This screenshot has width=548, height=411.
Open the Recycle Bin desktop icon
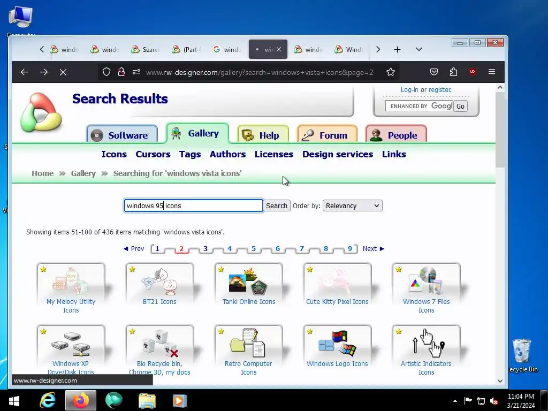click(x=522, y=356)
